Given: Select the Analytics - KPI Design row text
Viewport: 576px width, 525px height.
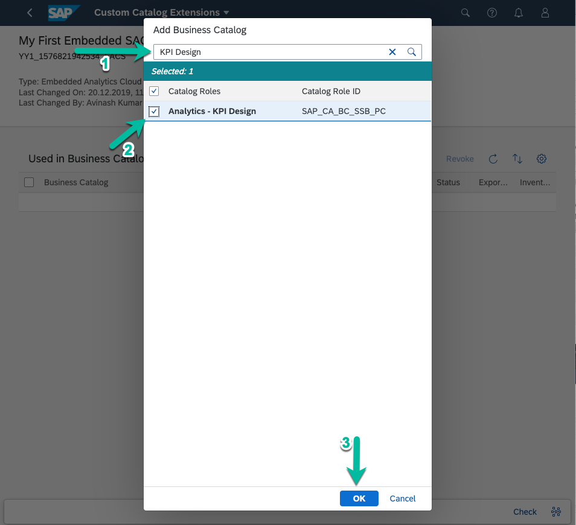Looking at the screenshot, I should click(212, 111).
